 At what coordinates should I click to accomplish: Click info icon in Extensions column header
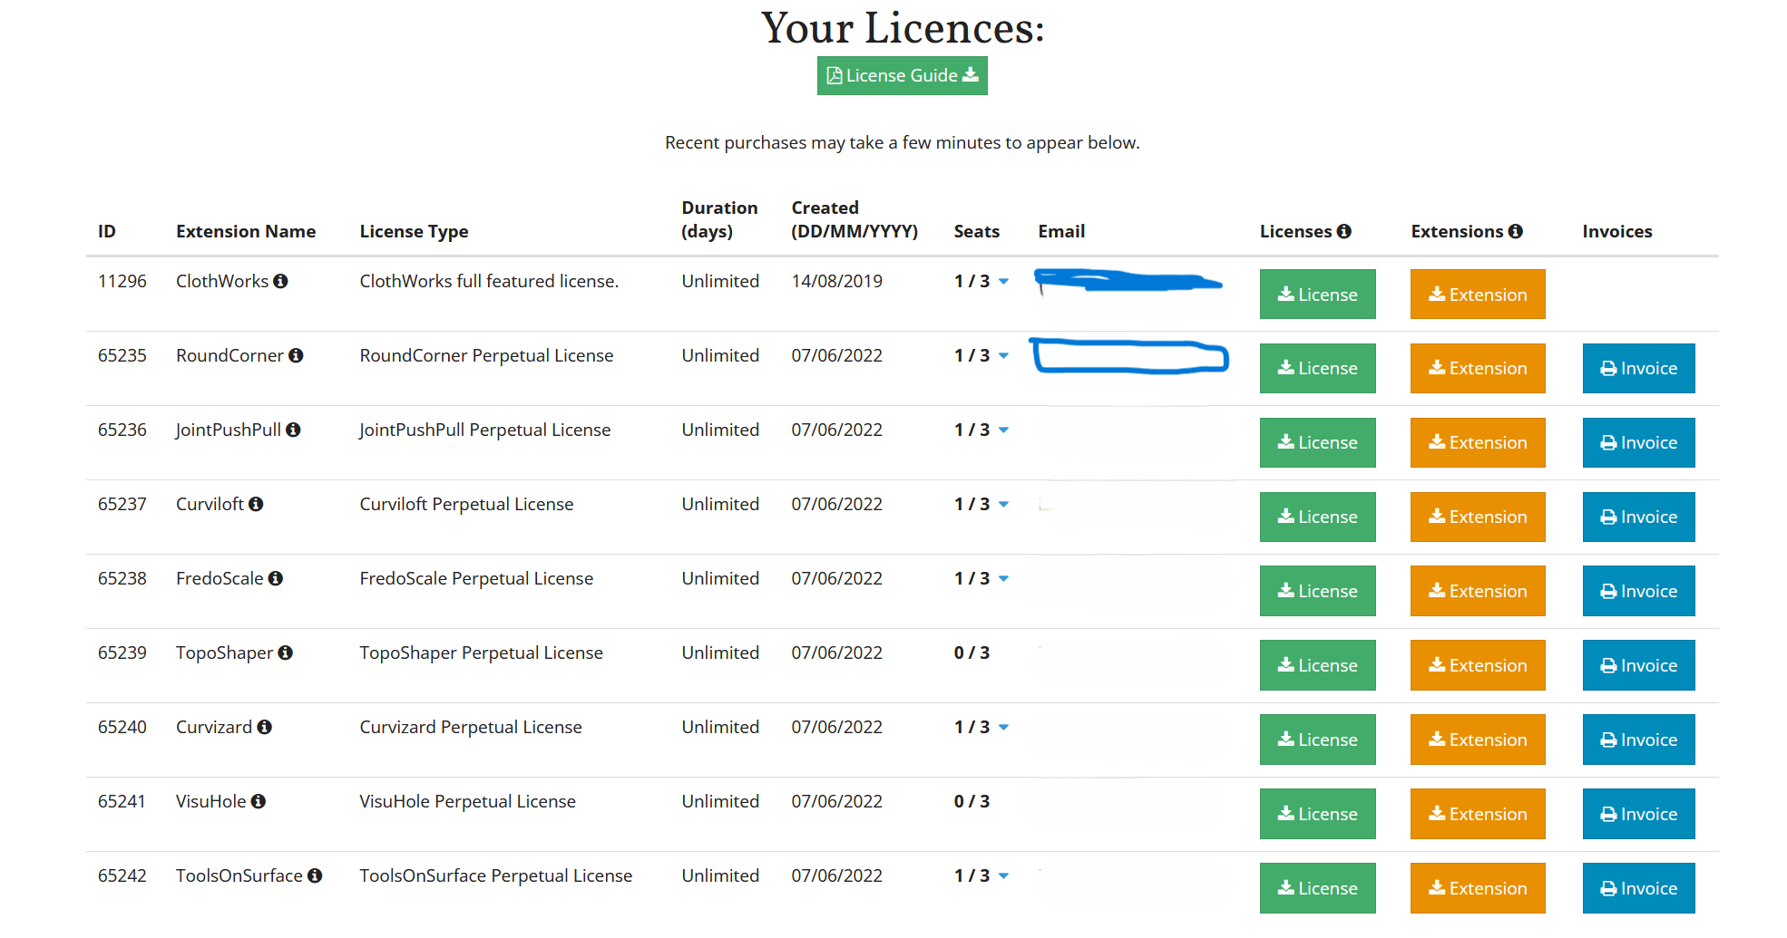point(1515,231)
